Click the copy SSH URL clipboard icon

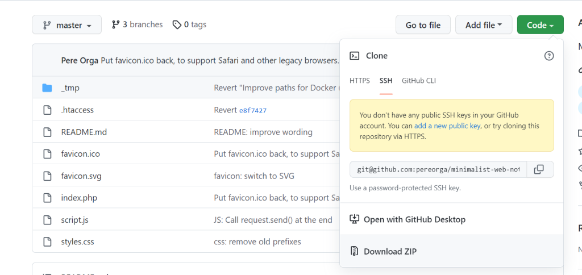click(539, 169)
